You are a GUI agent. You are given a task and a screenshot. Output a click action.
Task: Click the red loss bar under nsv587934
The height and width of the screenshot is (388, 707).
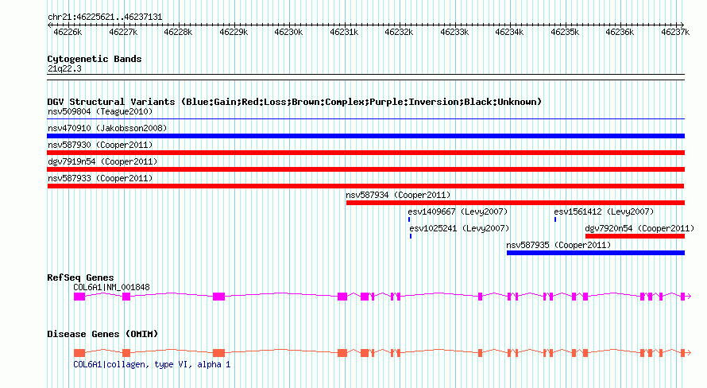pyautogui.click(x=516, y=203)
